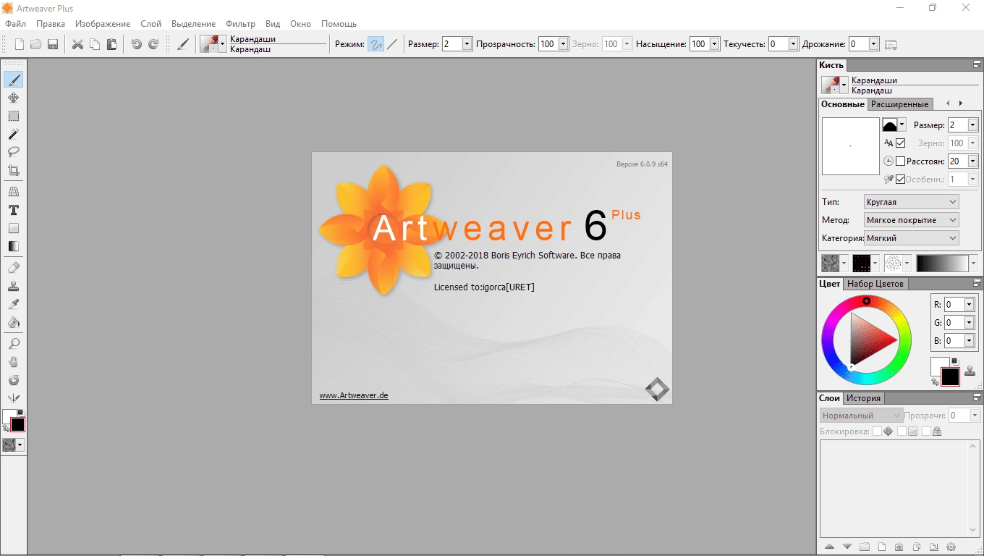Open the Текучесть dropdown

pos(794,44)
